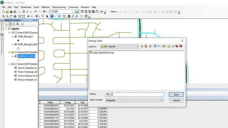Open the Selection menu
Viewport: 228px width, 128px height.
[x=46, y=7]
